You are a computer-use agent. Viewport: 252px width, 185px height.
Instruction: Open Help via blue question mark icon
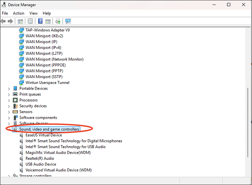point(40,21)
